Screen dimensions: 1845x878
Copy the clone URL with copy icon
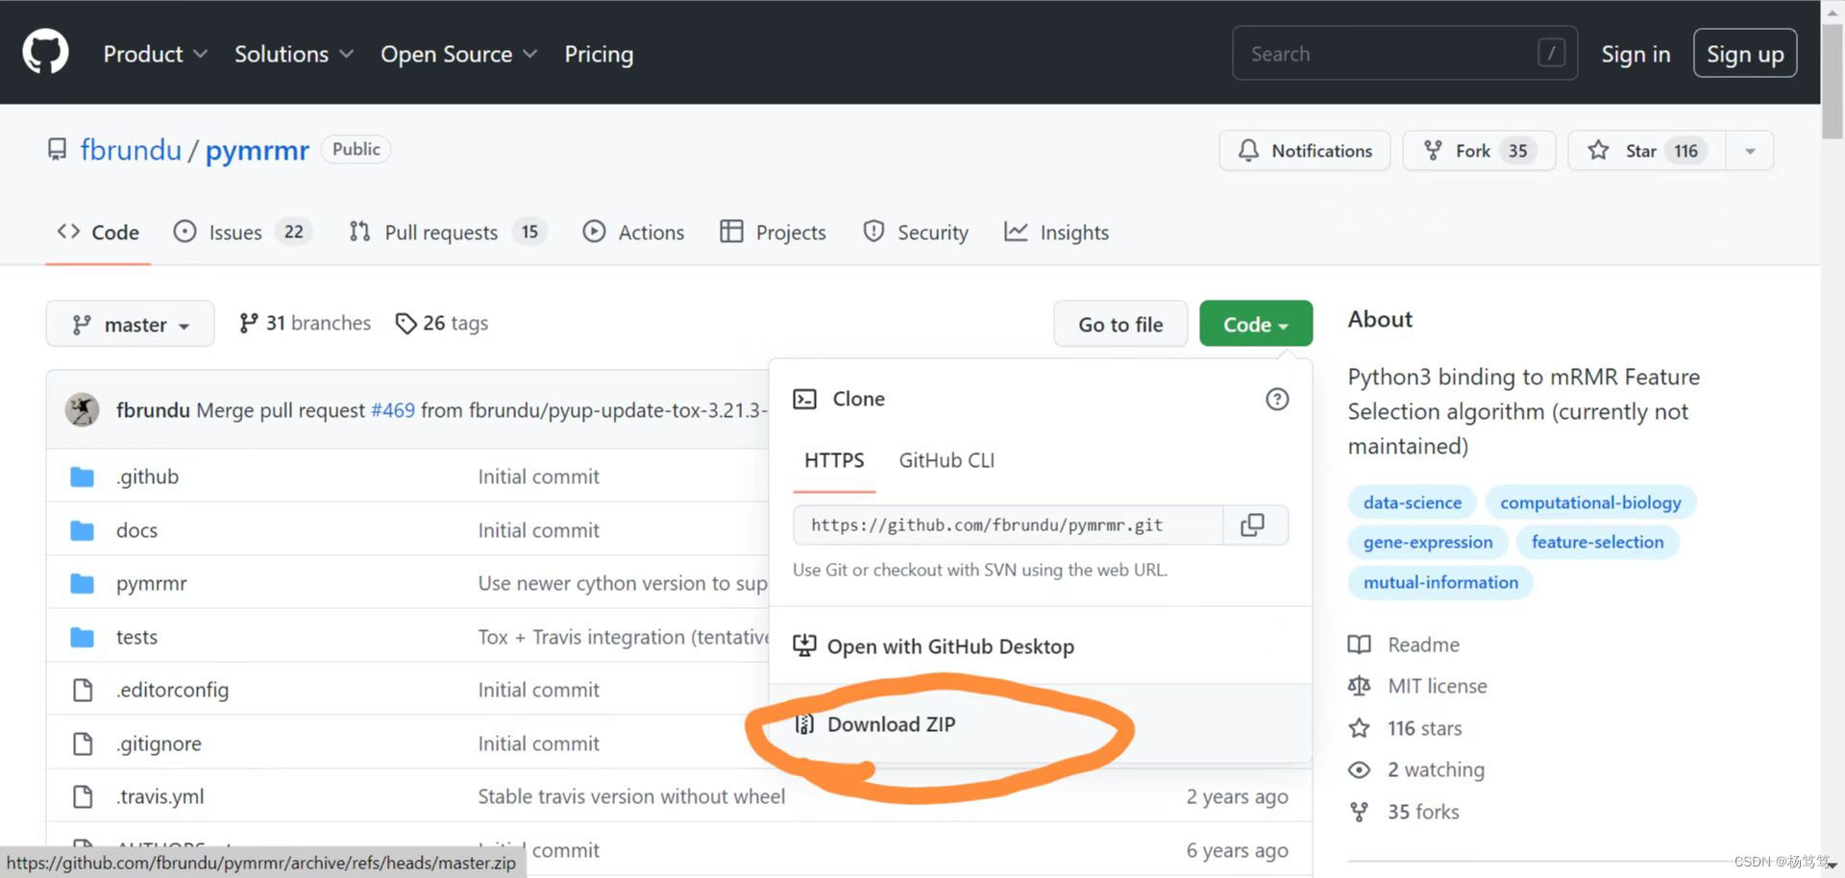pyautogui.click(x=1253, y=524)
